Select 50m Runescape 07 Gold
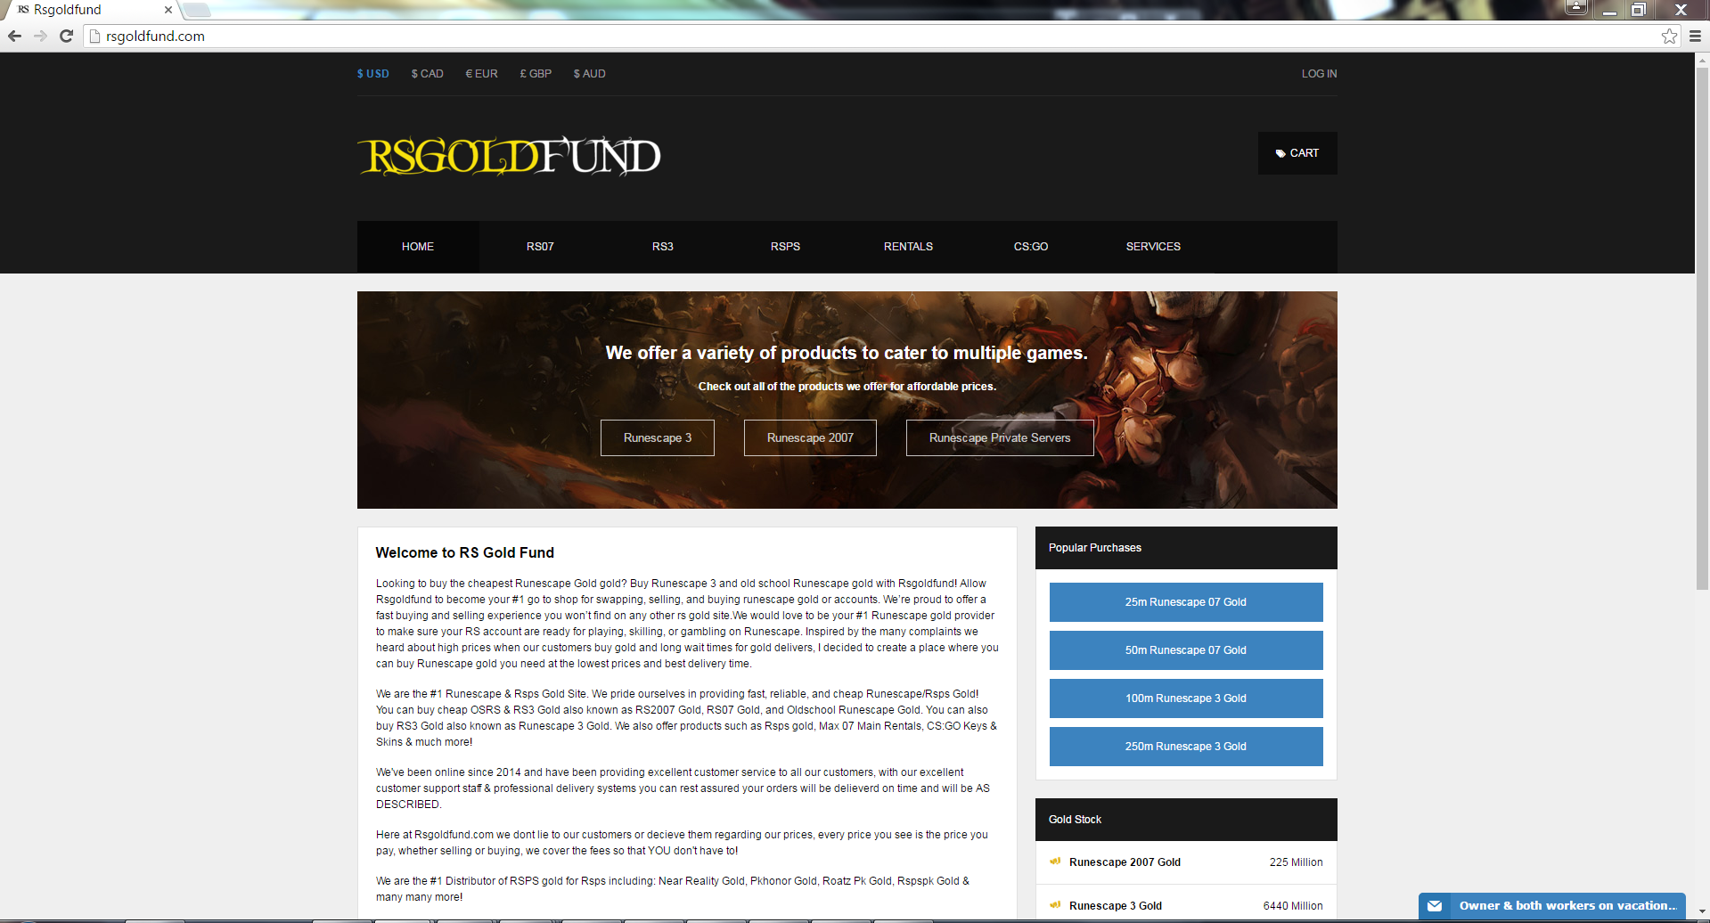The image size is (1710, 923). (x=1186, y=650)
